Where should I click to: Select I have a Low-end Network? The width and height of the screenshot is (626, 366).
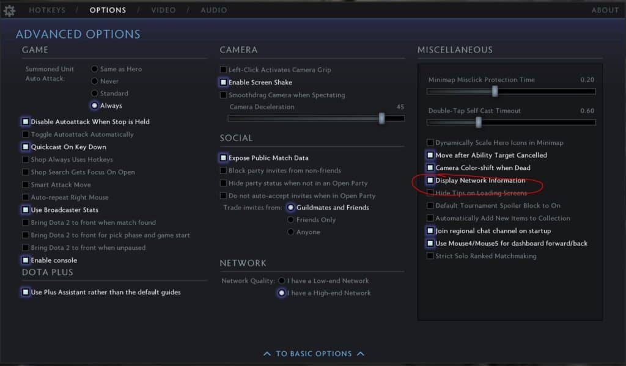(x=281, y=280)
